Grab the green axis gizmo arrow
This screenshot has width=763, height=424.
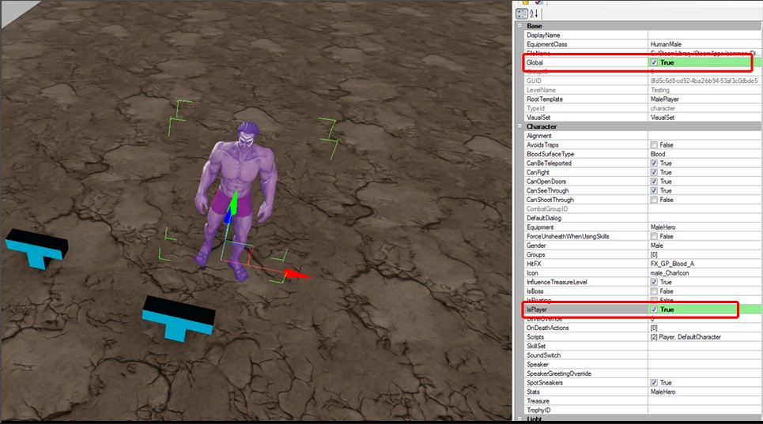(233, 203)
